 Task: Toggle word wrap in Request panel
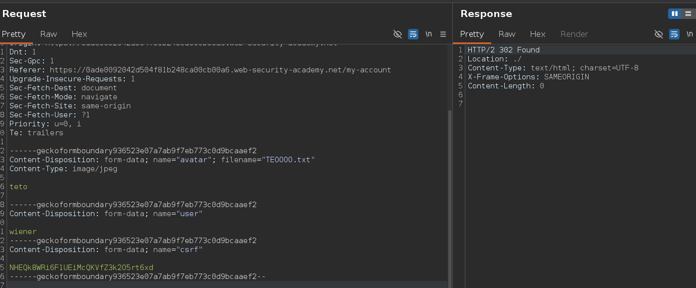pos(413,34)
